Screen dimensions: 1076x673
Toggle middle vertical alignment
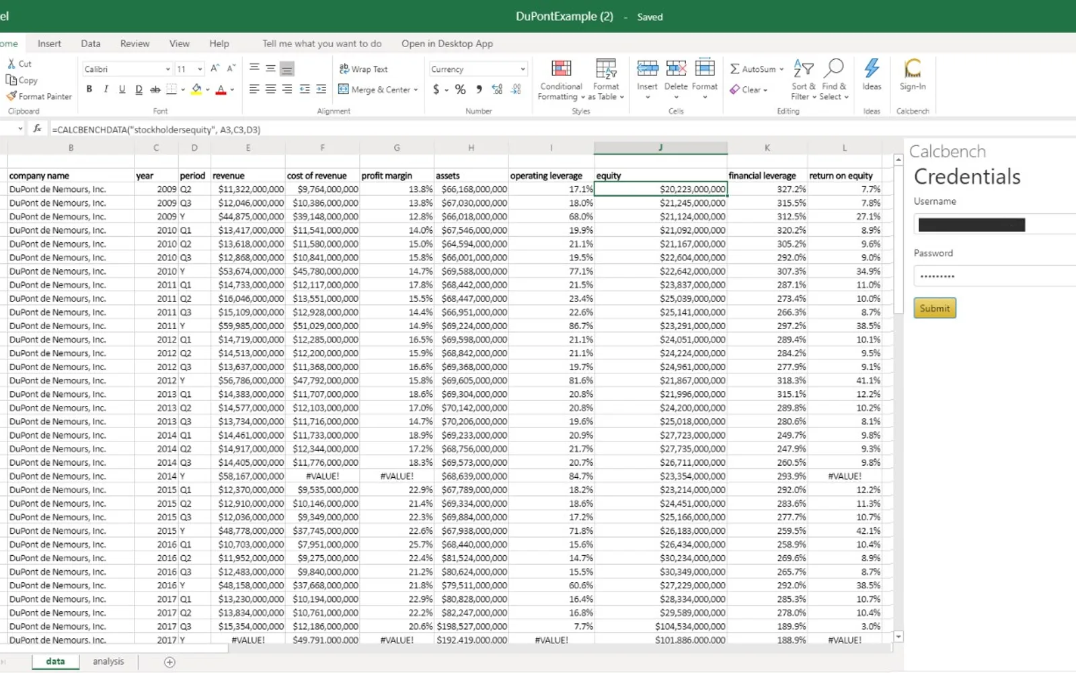[x=270, y=69]
